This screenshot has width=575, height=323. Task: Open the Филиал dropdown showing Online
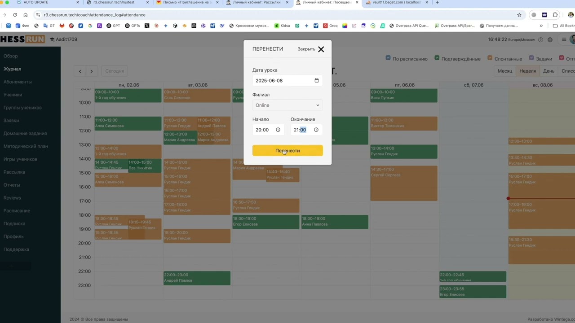tap(287, 105)
